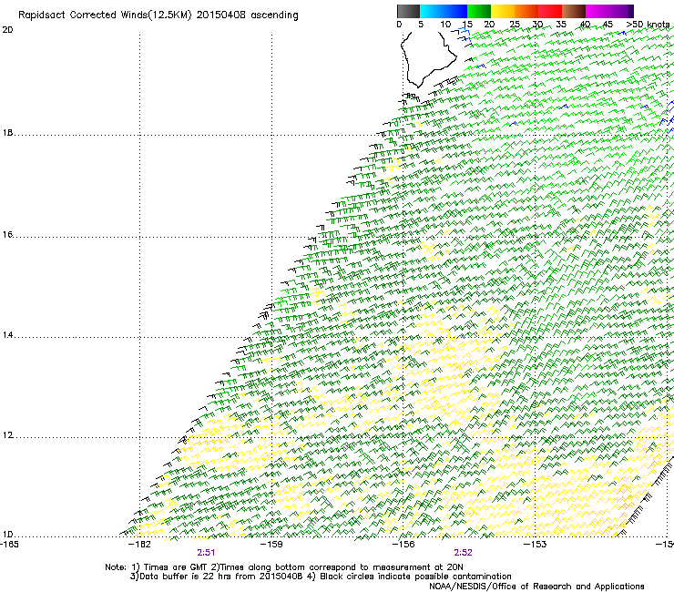The width and height of the screenshot is (674, 592).
Task: Click the latitude label 16
Action: point(7,235)
